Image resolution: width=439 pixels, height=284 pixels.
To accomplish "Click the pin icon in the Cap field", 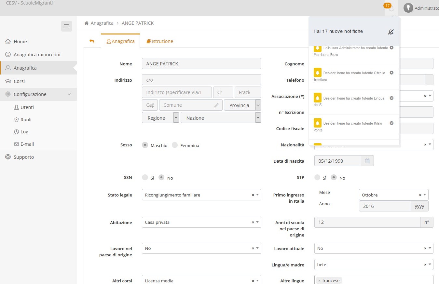I will click(152, 105).
